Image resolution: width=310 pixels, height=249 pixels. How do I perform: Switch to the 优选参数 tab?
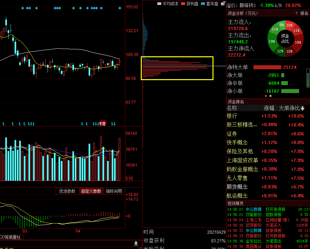[x=67, y=191]
